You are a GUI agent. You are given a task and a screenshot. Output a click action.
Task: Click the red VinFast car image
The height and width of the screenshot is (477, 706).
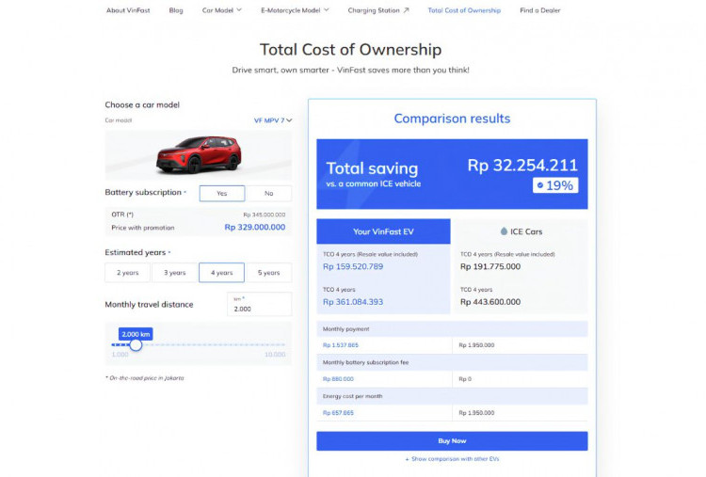(x=199, y=155)
